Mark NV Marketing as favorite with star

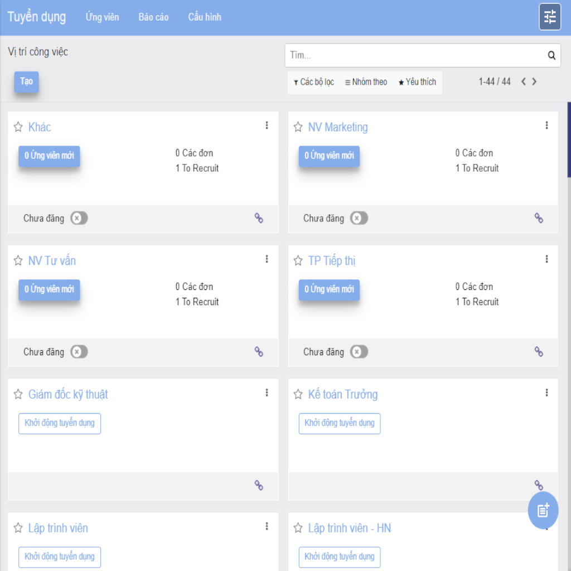pos(298,127)
